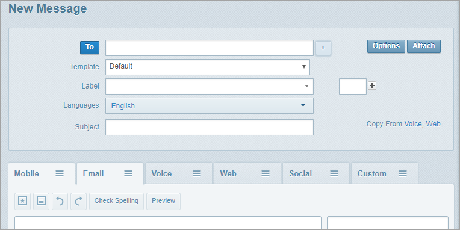The height and width of the screenshot is (230, 460).
Task: Click the Redo arrow icon
Action: point(79,201)
